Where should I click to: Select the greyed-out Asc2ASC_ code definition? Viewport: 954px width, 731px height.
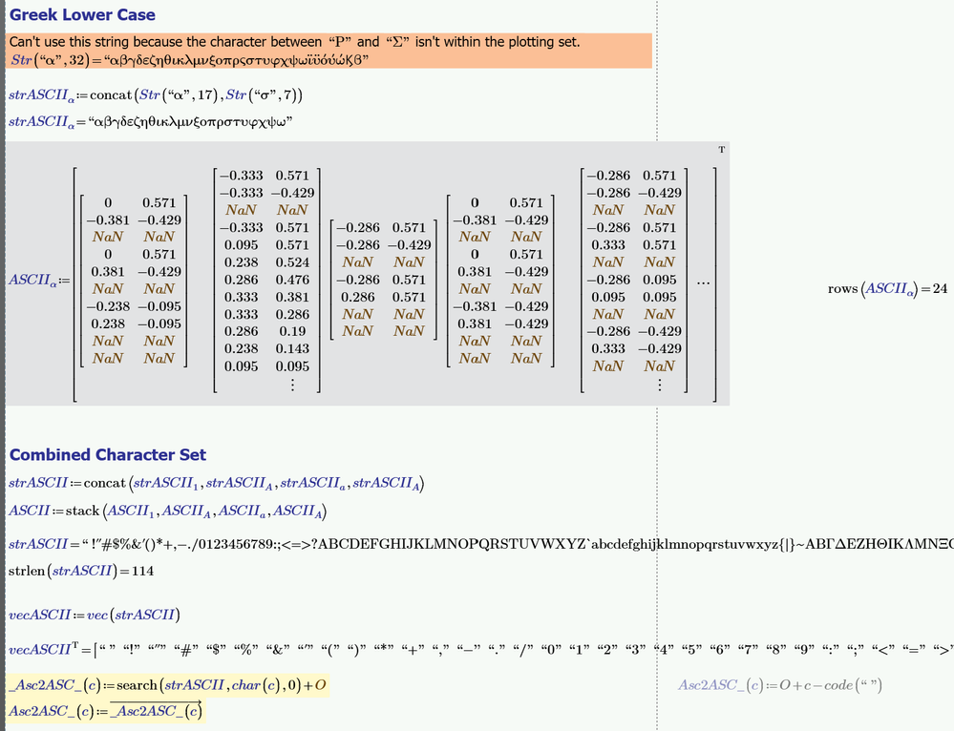coord(780,685)
